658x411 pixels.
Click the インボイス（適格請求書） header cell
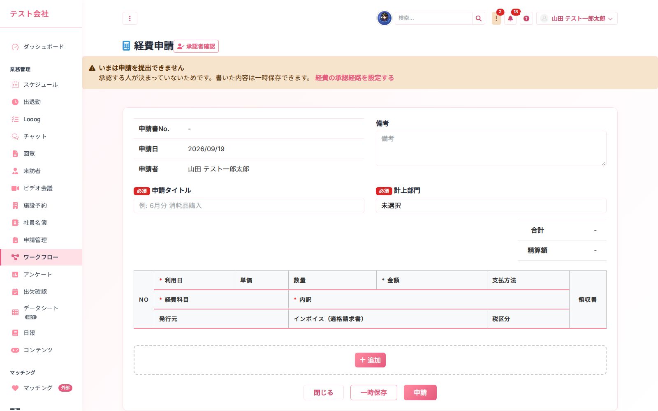click(x=388, y=319)
